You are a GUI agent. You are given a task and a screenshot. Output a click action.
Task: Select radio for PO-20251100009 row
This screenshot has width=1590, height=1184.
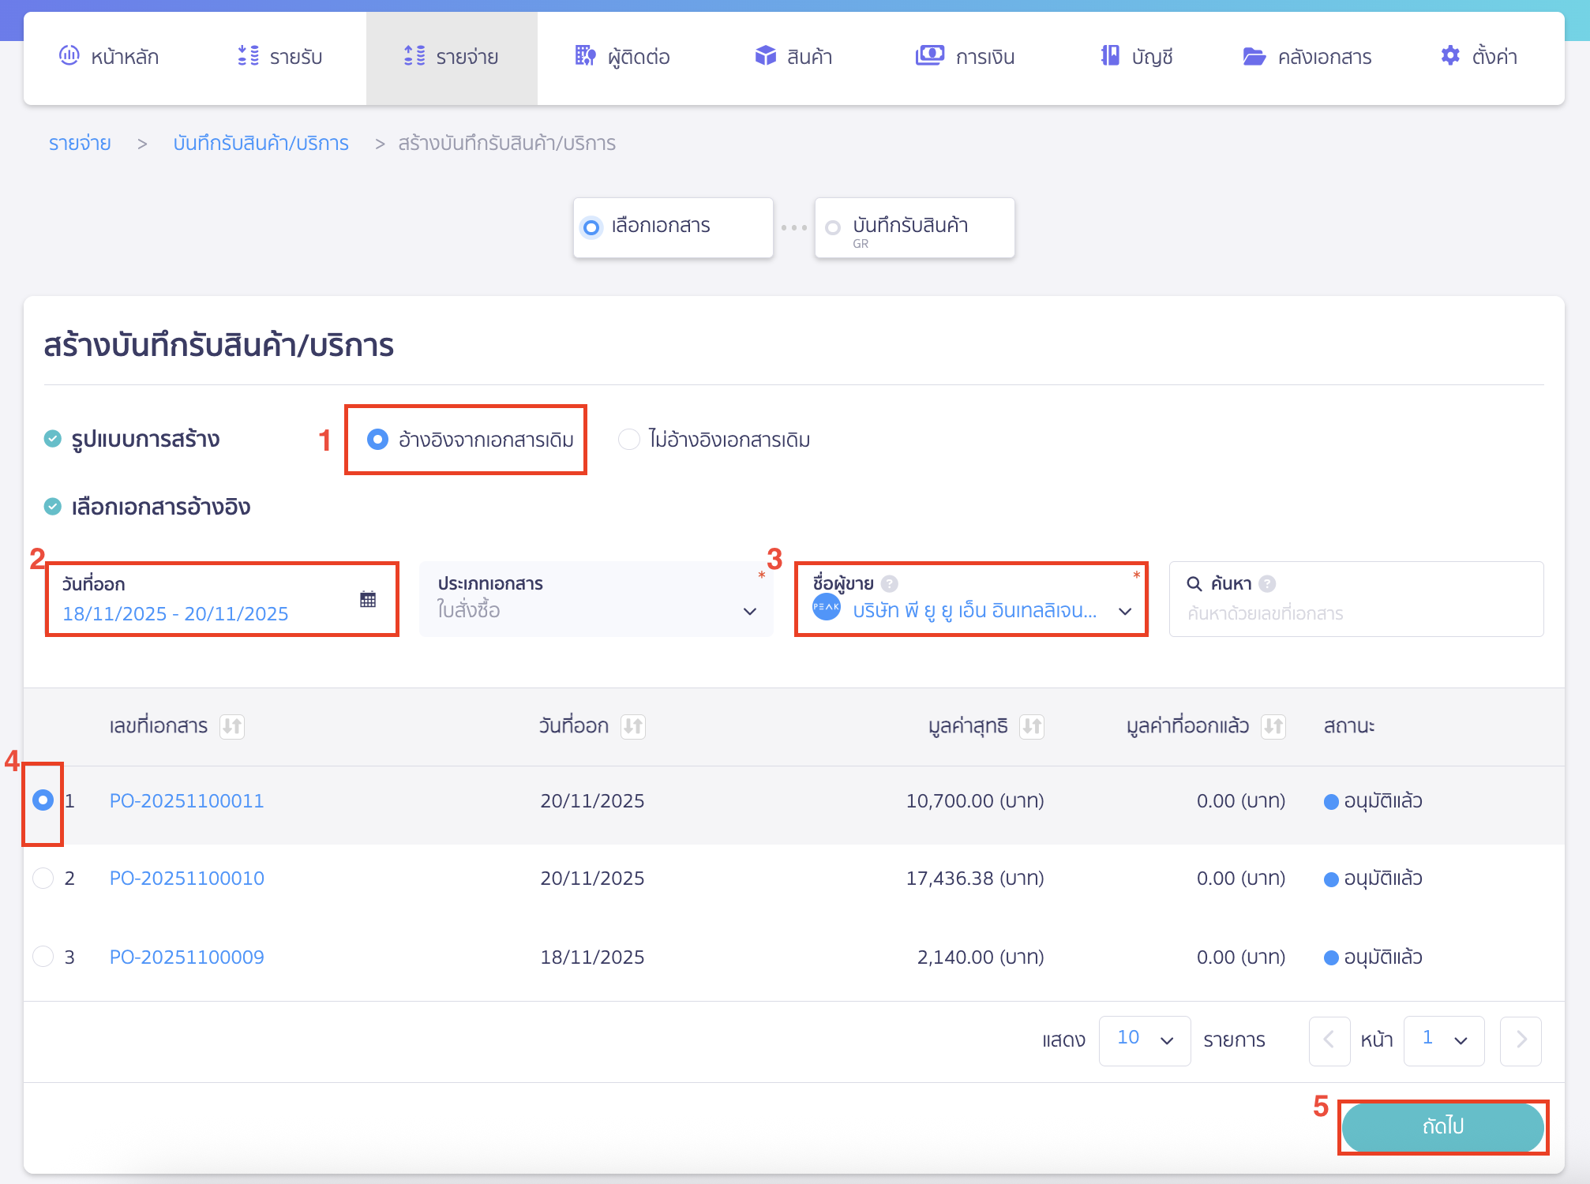tap(43, 957)
